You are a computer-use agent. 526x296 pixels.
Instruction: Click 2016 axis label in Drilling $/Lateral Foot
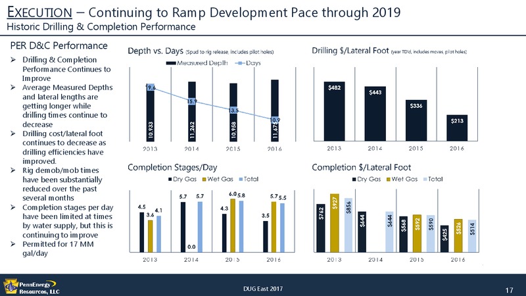click(x=457, y=149)
